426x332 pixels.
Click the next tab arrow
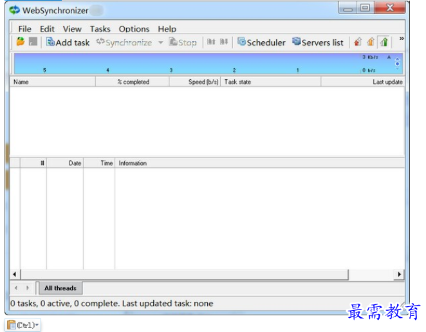(x=28, y=288)
